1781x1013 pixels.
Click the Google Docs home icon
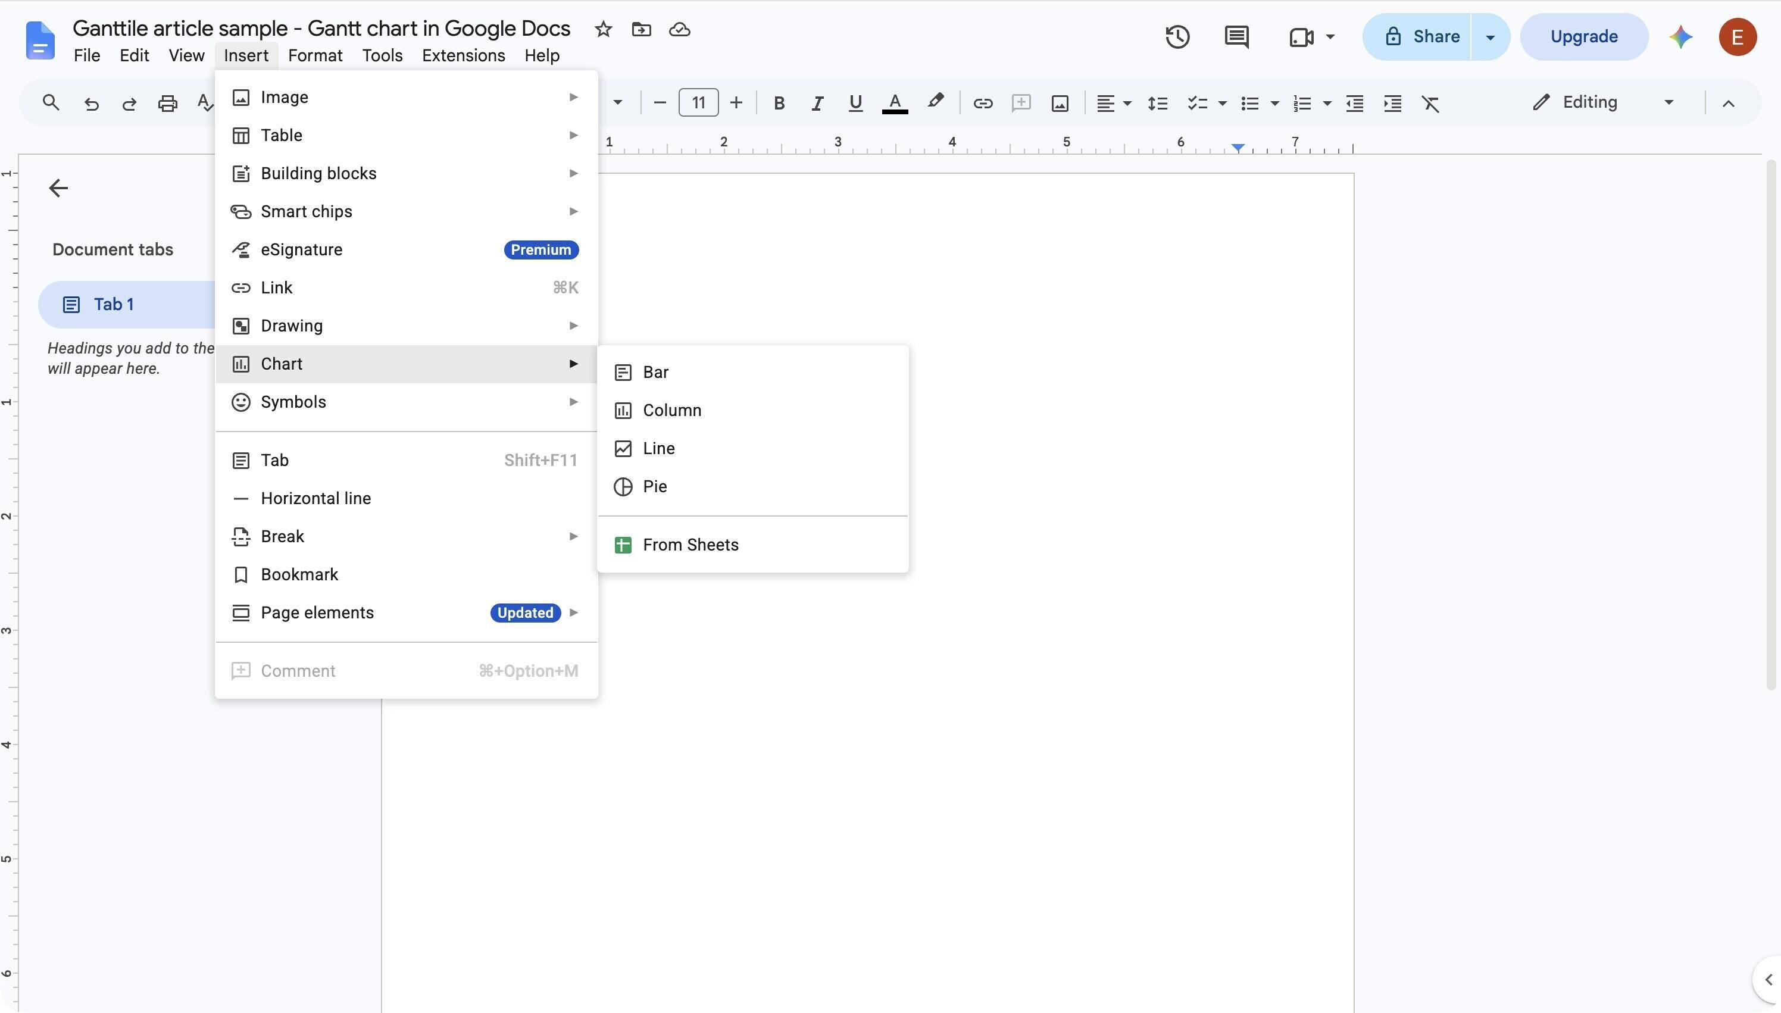(x=40, y=40)
